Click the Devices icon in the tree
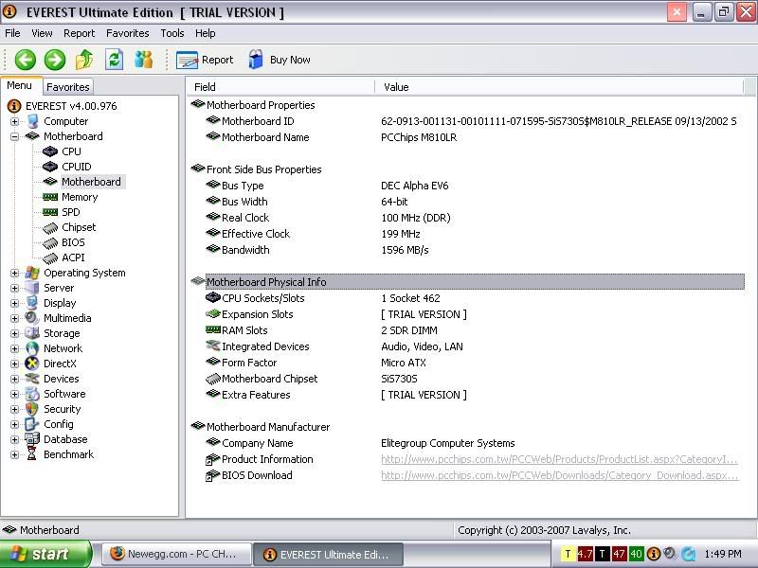The width and height of the screenshot is (758, 568). (32, 379)
